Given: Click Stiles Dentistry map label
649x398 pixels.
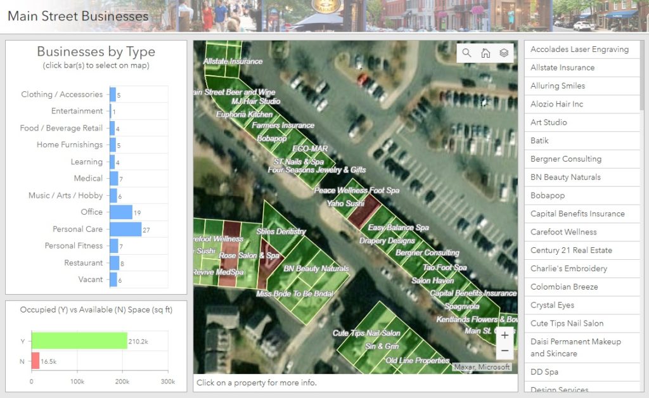Looking at the screenshot, I should (x=281, y=231).
